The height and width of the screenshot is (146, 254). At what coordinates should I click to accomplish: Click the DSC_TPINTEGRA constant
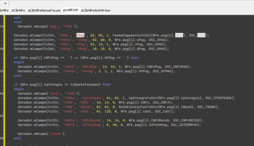pyautogui.click(x=218, y=98)
